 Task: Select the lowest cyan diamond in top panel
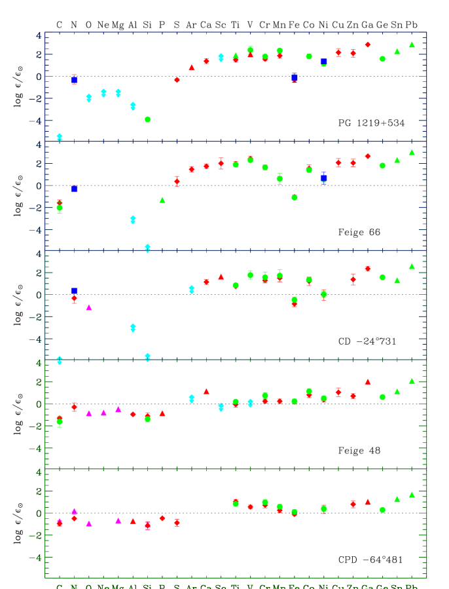click(60, 136)
